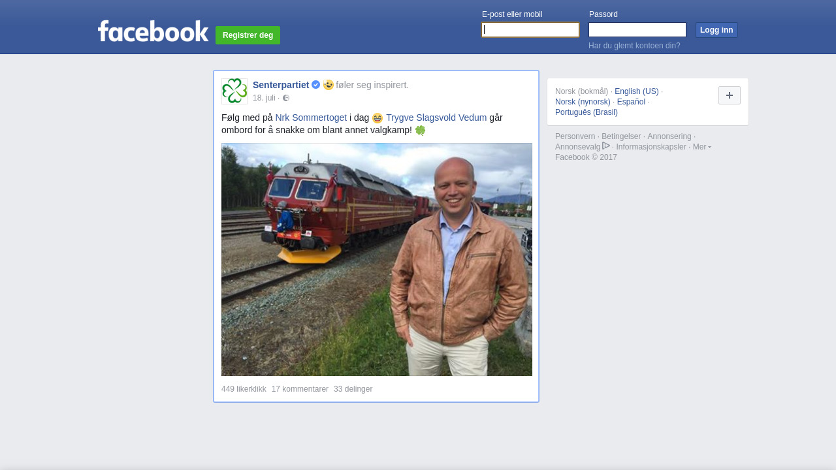Expand the Mer footer dropdown
This screenshot has width=836, height=470.
click(702, 147)
